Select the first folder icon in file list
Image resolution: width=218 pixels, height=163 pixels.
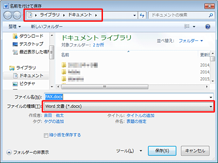[x=64, y=65]
